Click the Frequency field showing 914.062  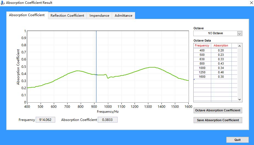[x=45, y=120]
